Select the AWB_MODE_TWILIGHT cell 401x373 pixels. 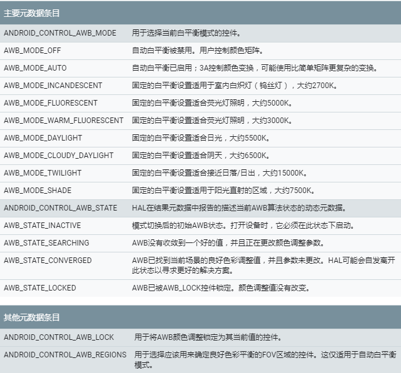pos(43,173)
